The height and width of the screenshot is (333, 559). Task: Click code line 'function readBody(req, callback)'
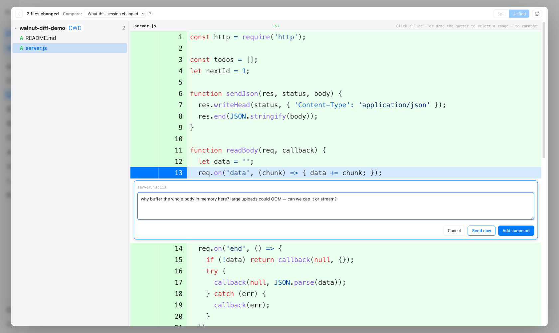coord(258,150)
